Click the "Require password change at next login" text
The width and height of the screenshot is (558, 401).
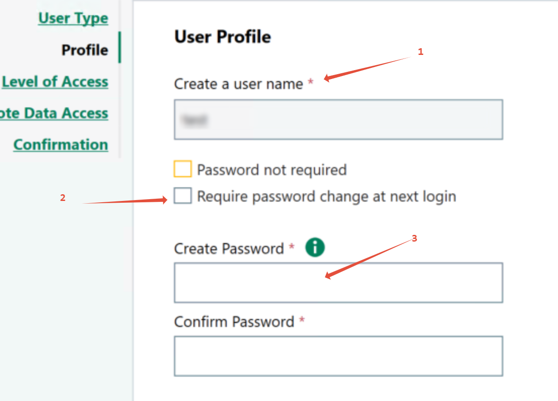(x=326, y=196)
